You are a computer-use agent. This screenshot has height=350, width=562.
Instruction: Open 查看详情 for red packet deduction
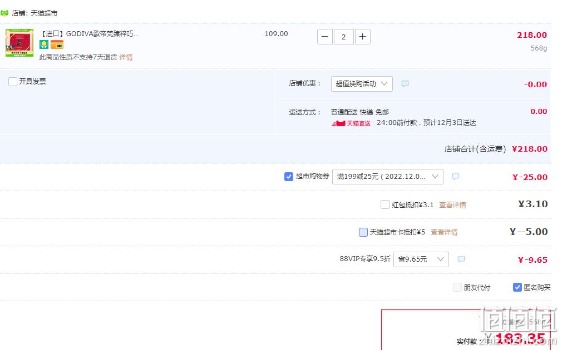pyautogui.click(x=453, y=205)
